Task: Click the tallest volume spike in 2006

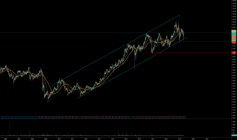Action: (9, 128)
